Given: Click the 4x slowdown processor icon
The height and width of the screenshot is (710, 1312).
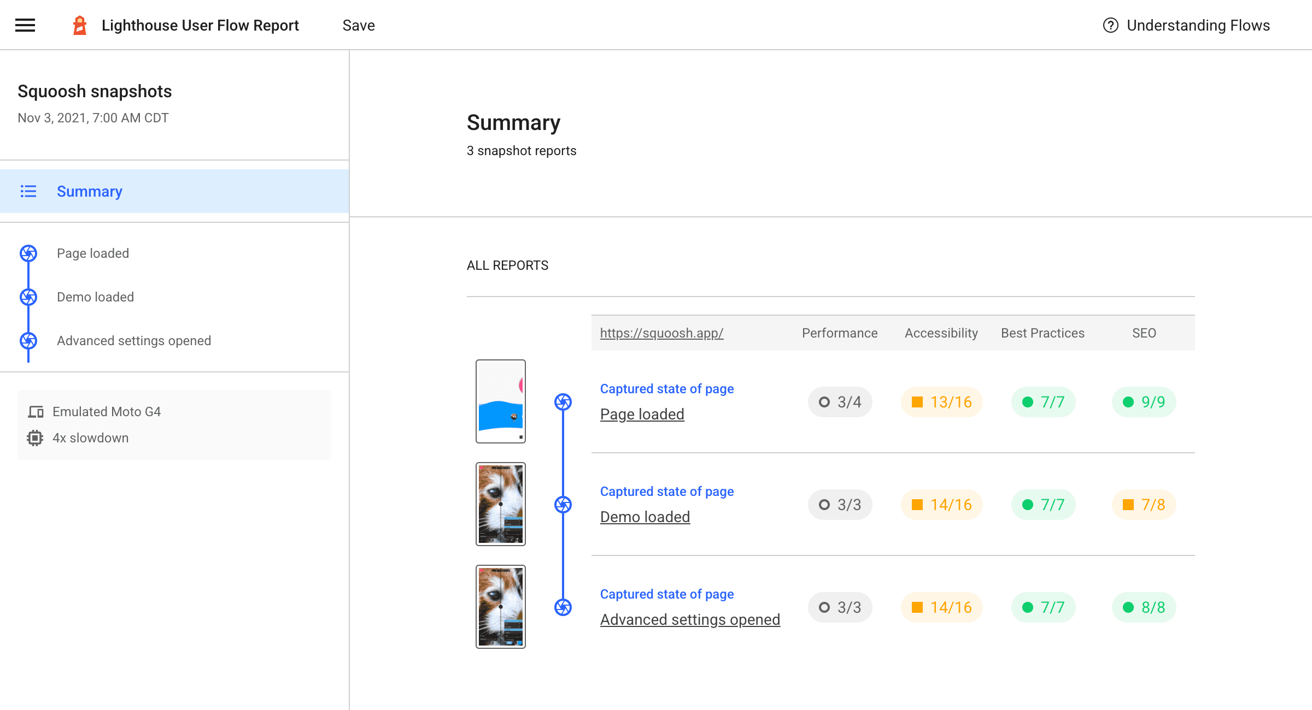Looking at the screenshot, I should pyautogui.click(x=36, y=437).
